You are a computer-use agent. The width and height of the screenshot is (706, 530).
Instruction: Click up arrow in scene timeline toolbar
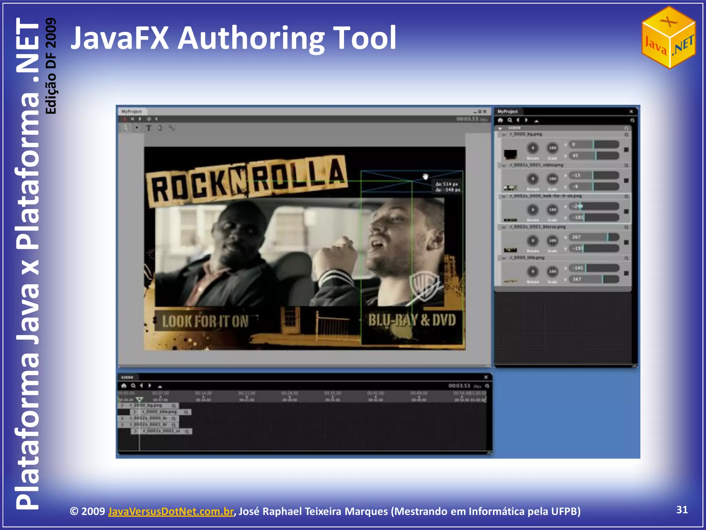point(160,386)
